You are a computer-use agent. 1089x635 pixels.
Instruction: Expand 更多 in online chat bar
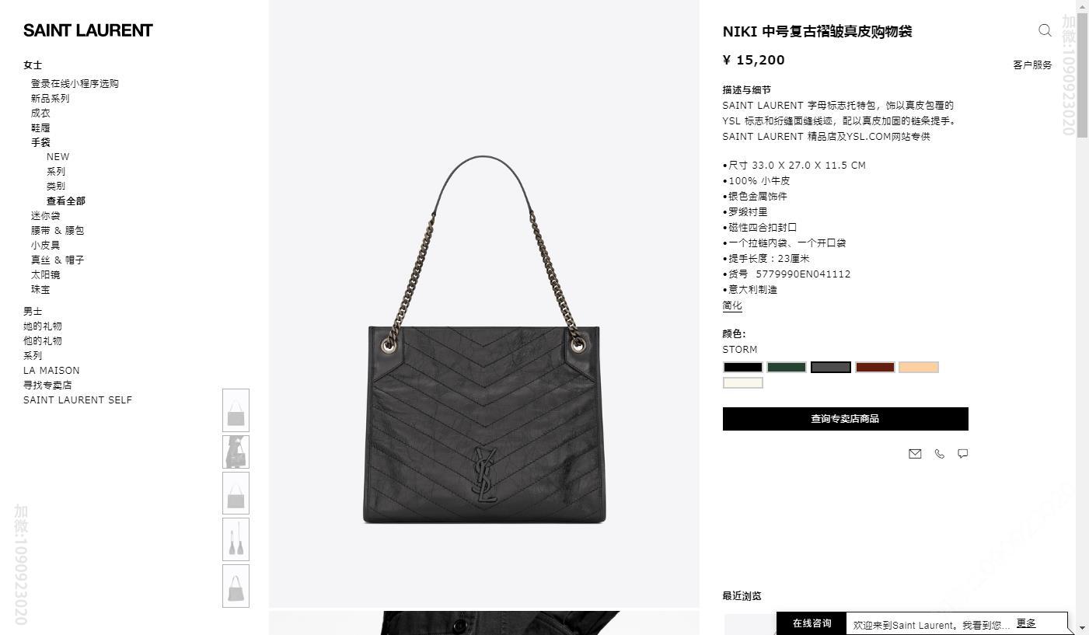coord(1026,623)
